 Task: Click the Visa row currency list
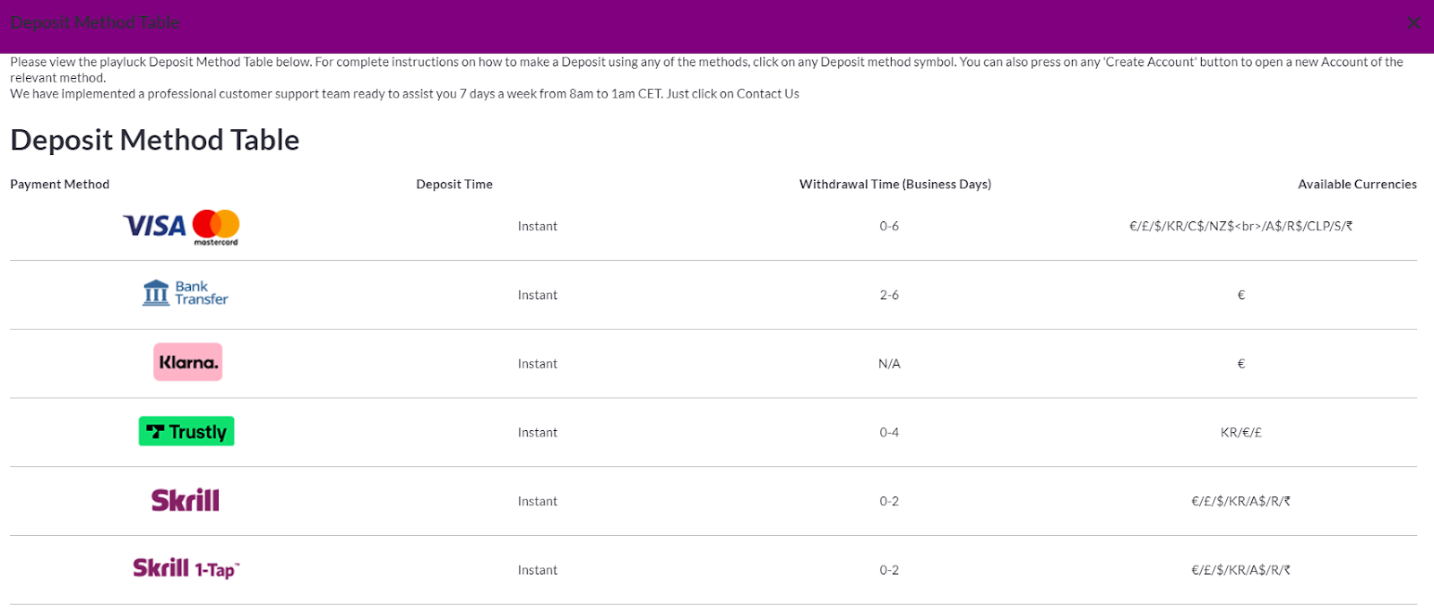(1240, 226)
